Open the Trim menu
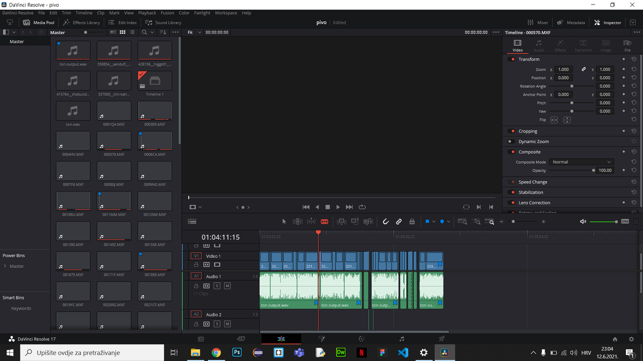The image size is (643, 361). (66, 13)
